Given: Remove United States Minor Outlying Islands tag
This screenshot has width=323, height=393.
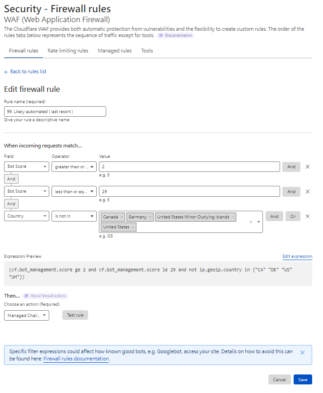Looking at the screenshot, I should tap(233, 217).
